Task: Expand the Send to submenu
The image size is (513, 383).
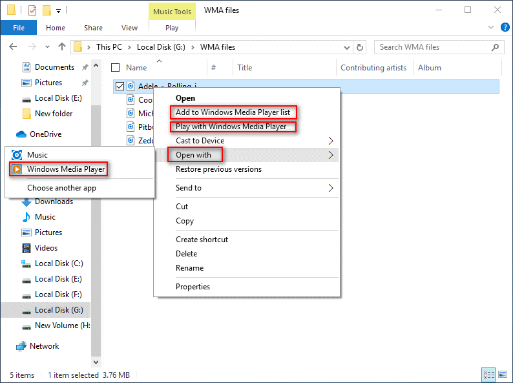Action: (x=247, y=188)
